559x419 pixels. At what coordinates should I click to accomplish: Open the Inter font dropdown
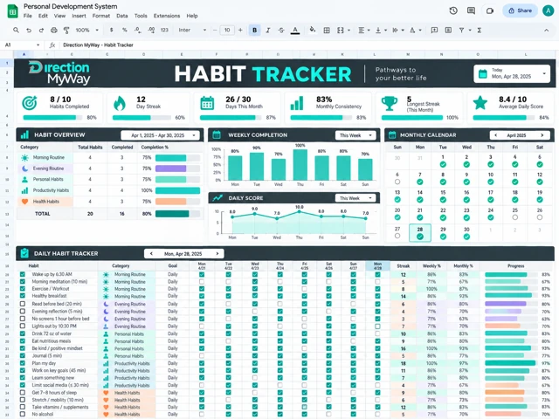click(192, 31)
